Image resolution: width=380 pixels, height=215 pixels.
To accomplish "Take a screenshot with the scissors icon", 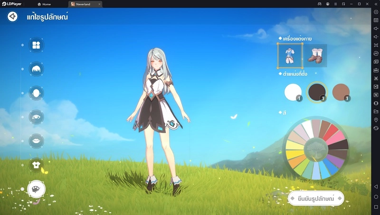I will point(376,78).
